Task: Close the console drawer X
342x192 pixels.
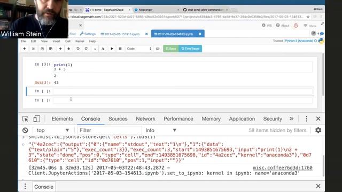Action: (318, 186)
